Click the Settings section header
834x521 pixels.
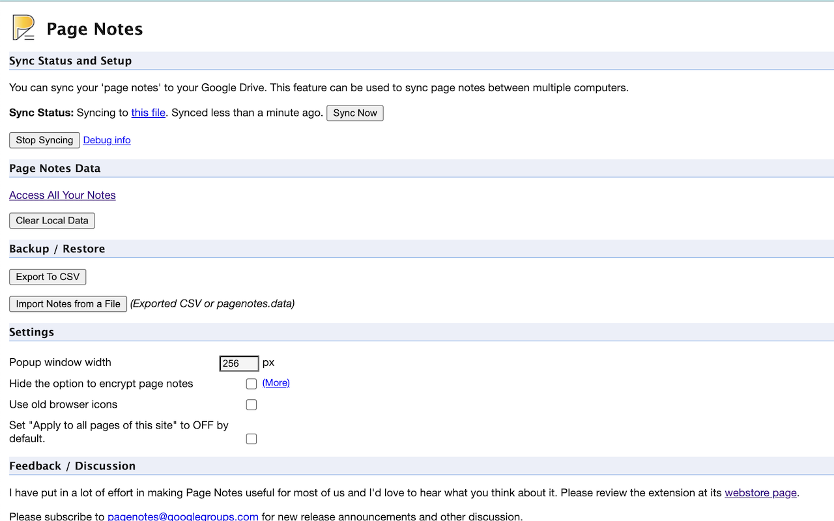31,332
